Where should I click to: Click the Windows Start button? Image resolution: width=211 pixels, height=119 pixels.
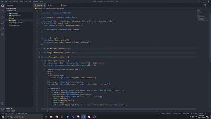coord(3,117)
